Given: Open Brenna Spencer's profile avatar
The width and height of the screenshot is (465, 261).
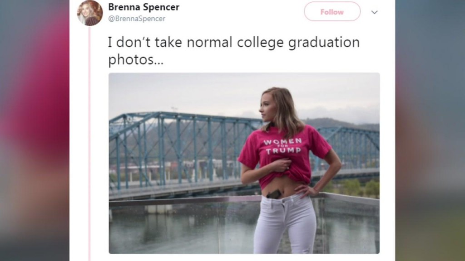Looking at the screenshot, I should [x=90, y=13].
